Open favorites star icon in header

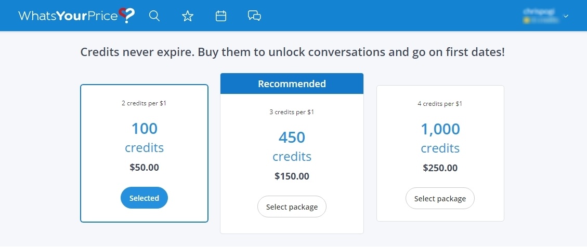188,16
